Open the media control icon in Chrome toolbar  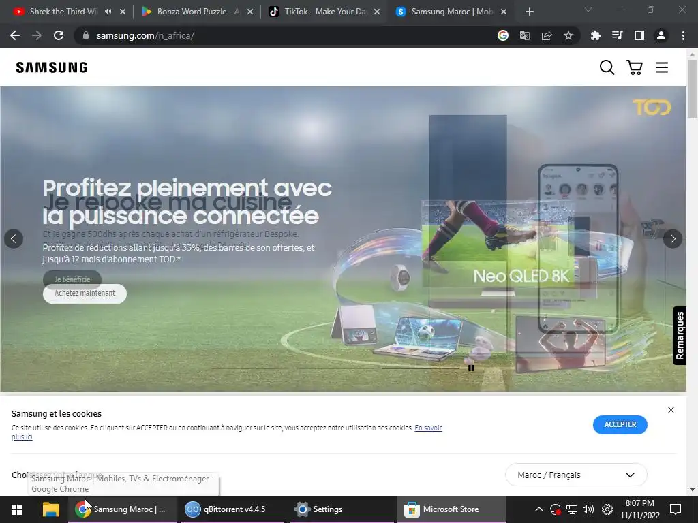tap(617, 35)
